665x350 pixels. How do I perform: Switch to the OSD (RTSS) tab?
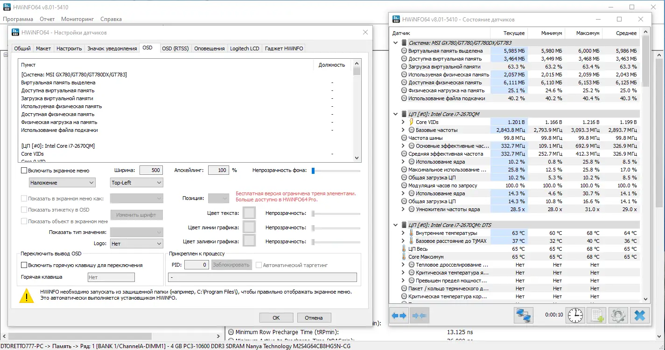pos(175,48)
